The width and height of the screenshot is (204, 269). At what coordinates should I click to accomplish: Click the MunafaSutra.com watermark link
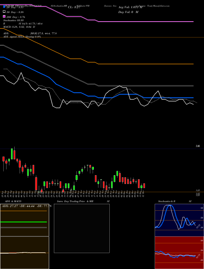tap(162, 6)
